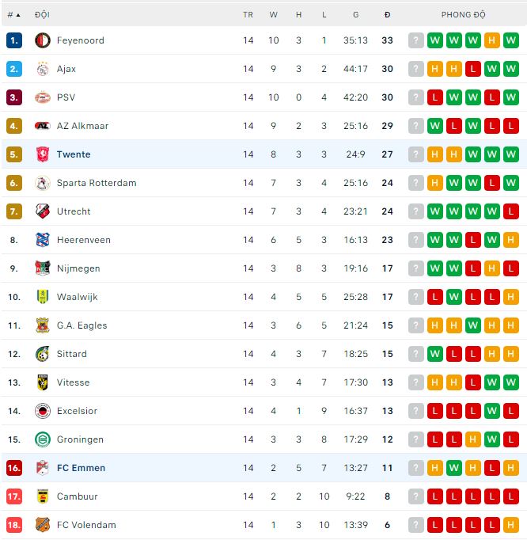527x540 pixels.
Task: Click the Feyenoord club crest icon
Action: click(43, 40)
